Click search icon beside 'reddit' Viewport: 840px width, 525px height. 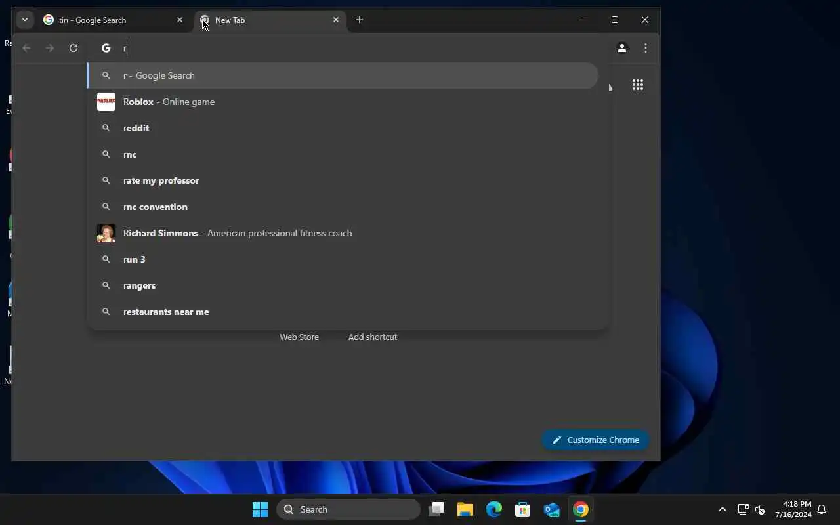(106, 128)
